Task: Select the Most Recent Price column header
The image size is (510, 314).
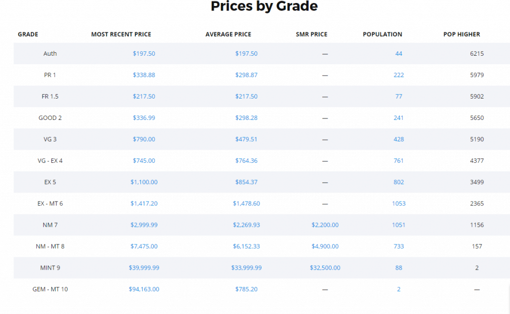Action: [121, 34]
